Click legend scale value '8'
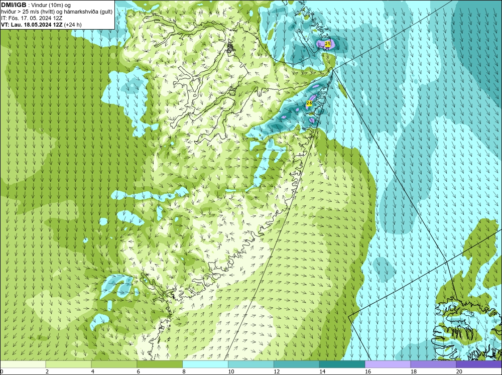 [x=184, y=371]
